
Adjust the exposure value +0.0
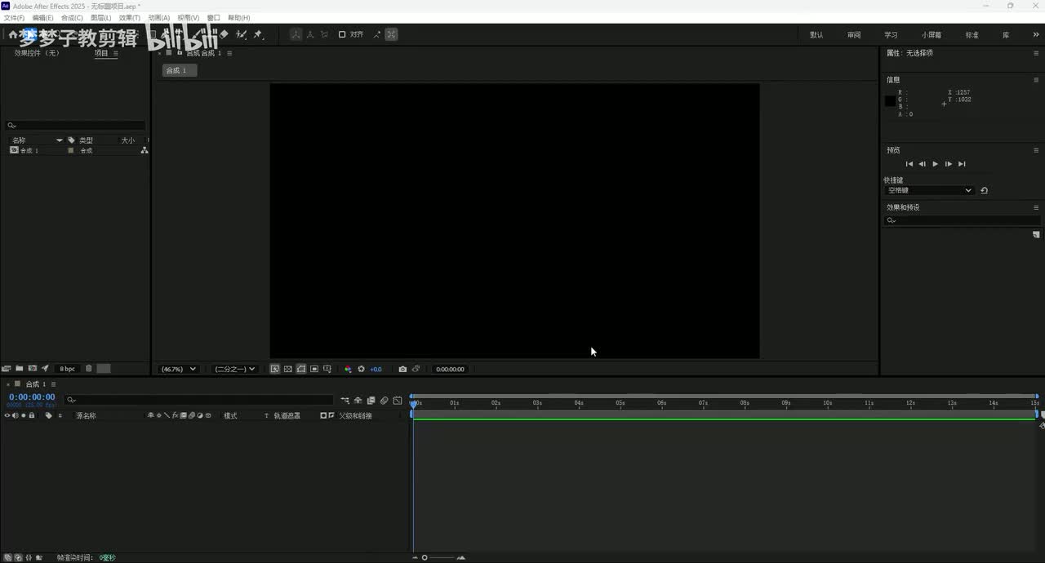click(376, 369)
